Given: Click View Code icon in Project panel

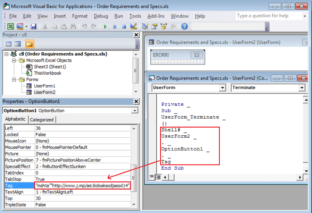Looking at the screenshot, I should (9, 44).
